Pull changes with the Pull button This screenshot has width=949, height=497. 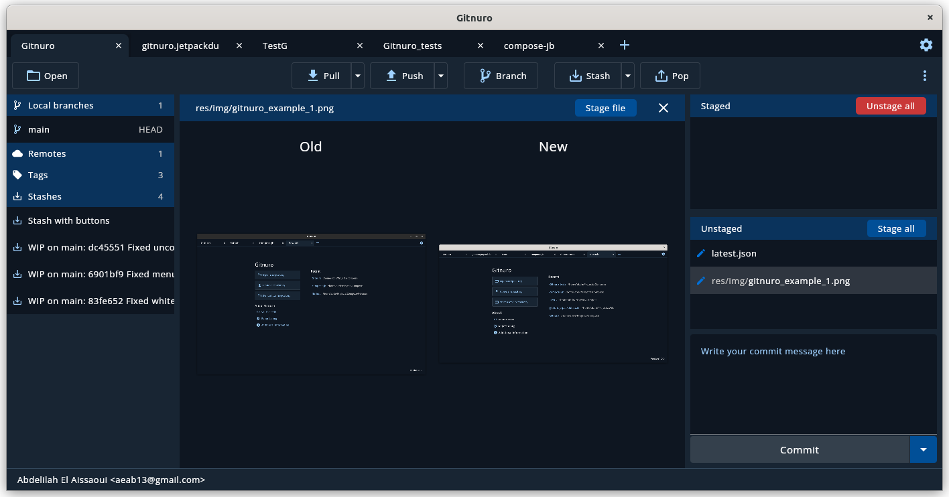322,76
